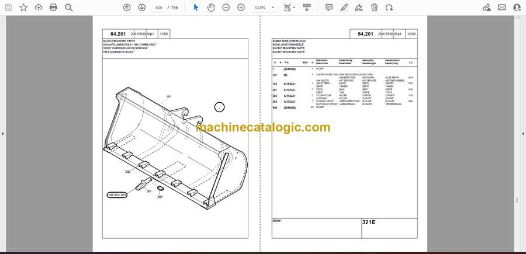Viewport: 526px width, 254px height.
Task: Go to next page arrow
Action: [142, 8]
